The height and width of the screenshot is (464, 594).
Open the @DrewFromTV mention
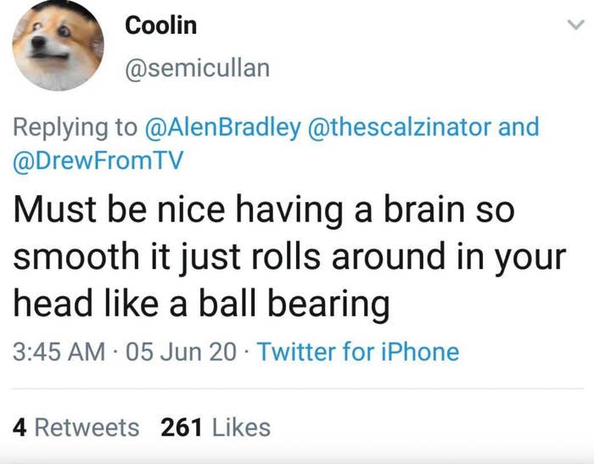click(x=98, y=158)
